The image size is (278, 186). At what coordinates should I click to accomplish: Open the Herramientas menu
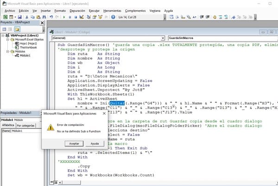[112, 10]
